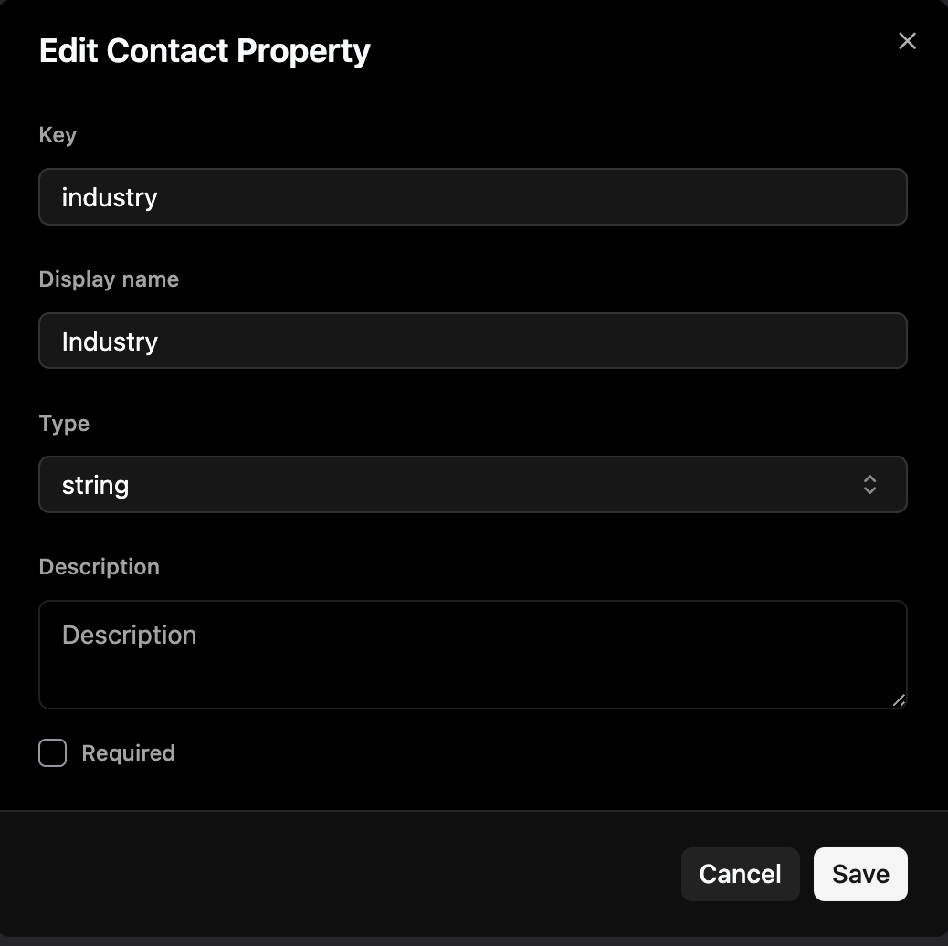Click the 'Industry' text in Display name field
This screenshot has width=948, height=946.
(x=110, y=342)
